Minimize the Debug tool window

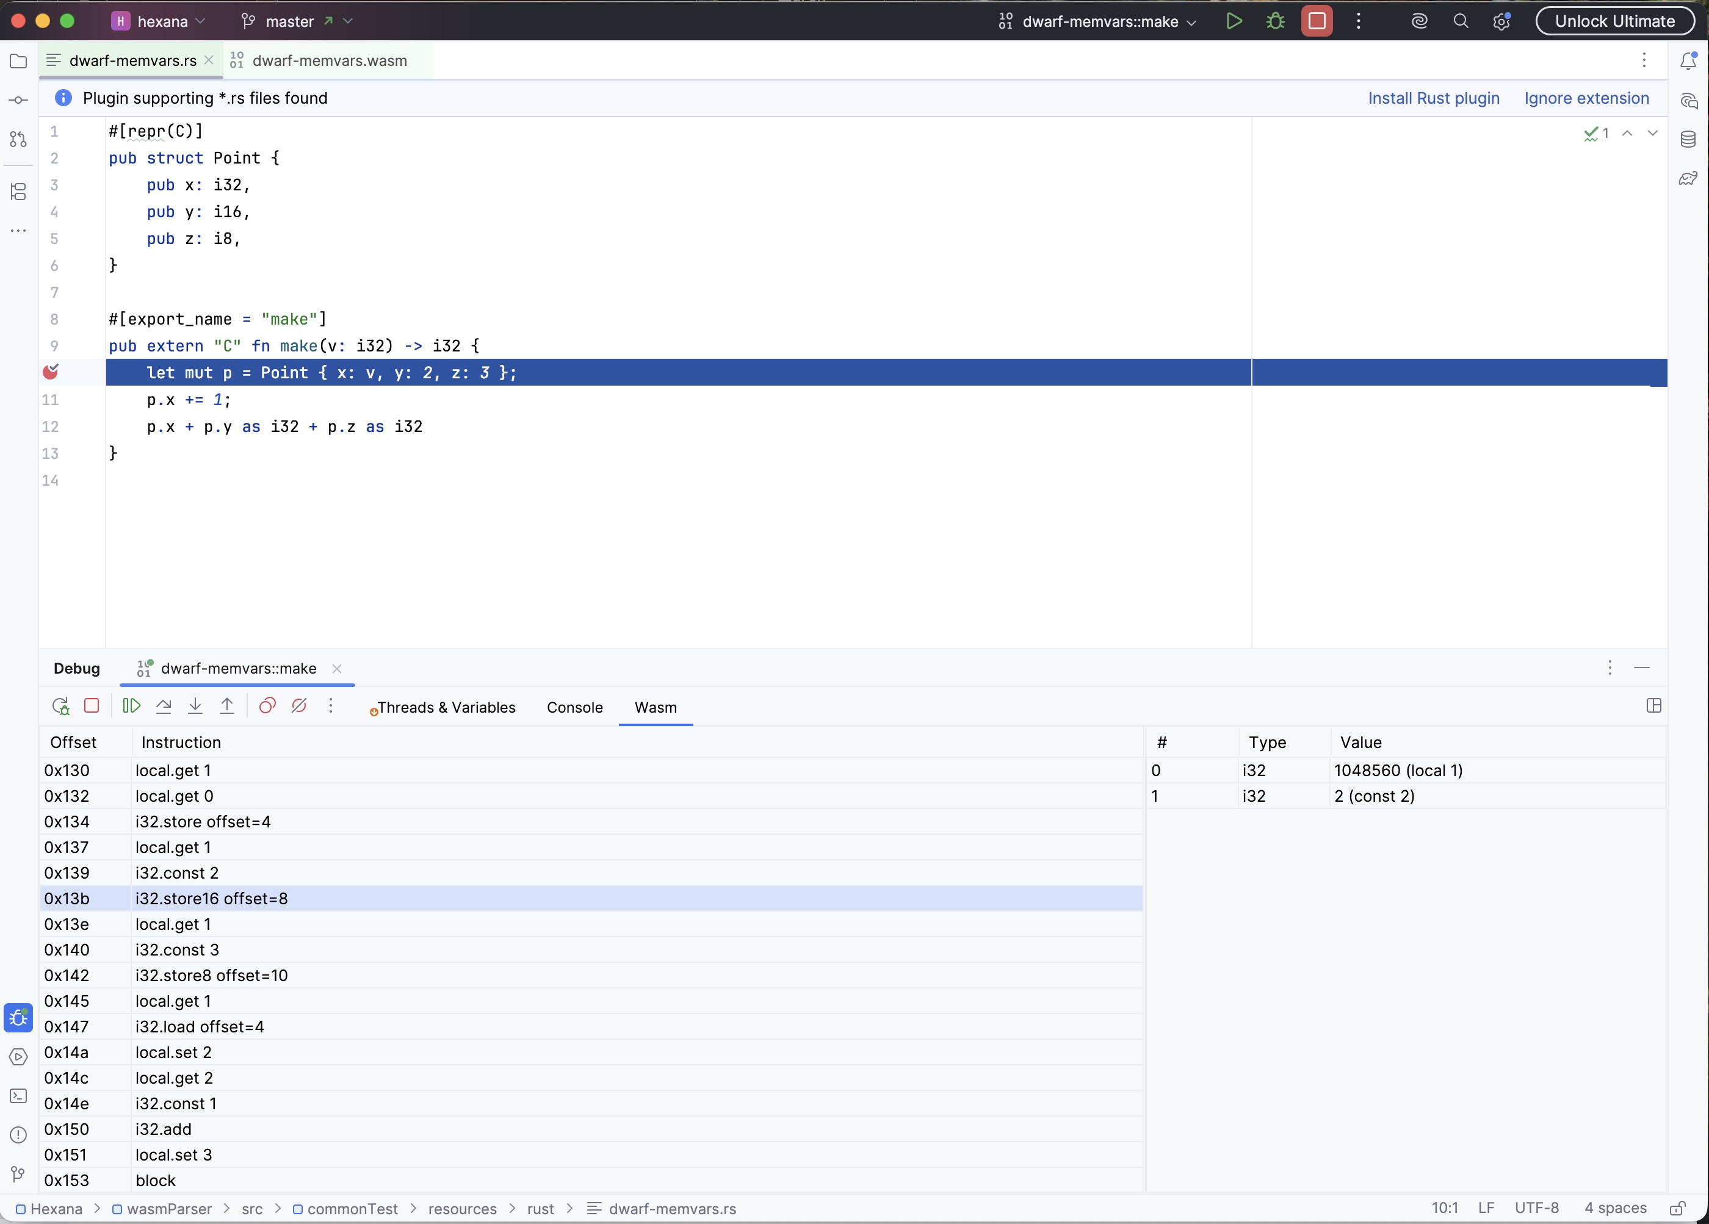point(1642,668)
